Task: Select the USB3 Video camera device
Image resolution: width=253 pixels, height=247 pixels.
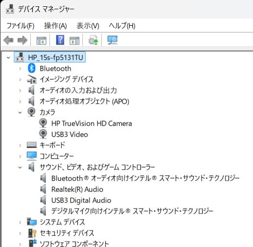Action: [69, 135]
